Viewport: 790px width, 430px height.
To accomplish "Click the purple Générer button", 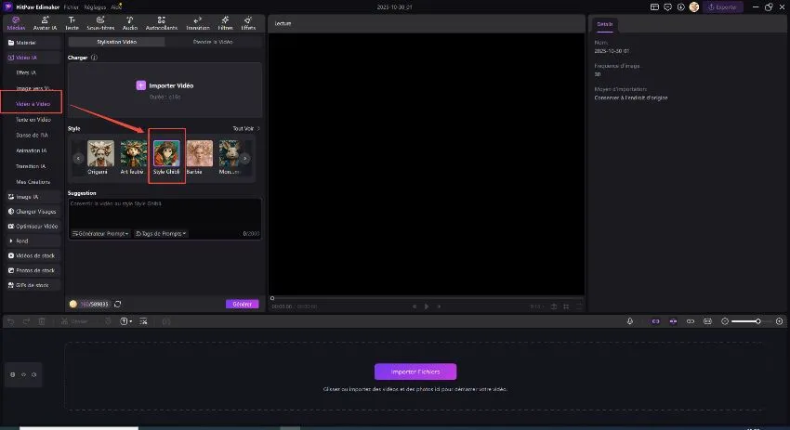I will coord(242,304).
